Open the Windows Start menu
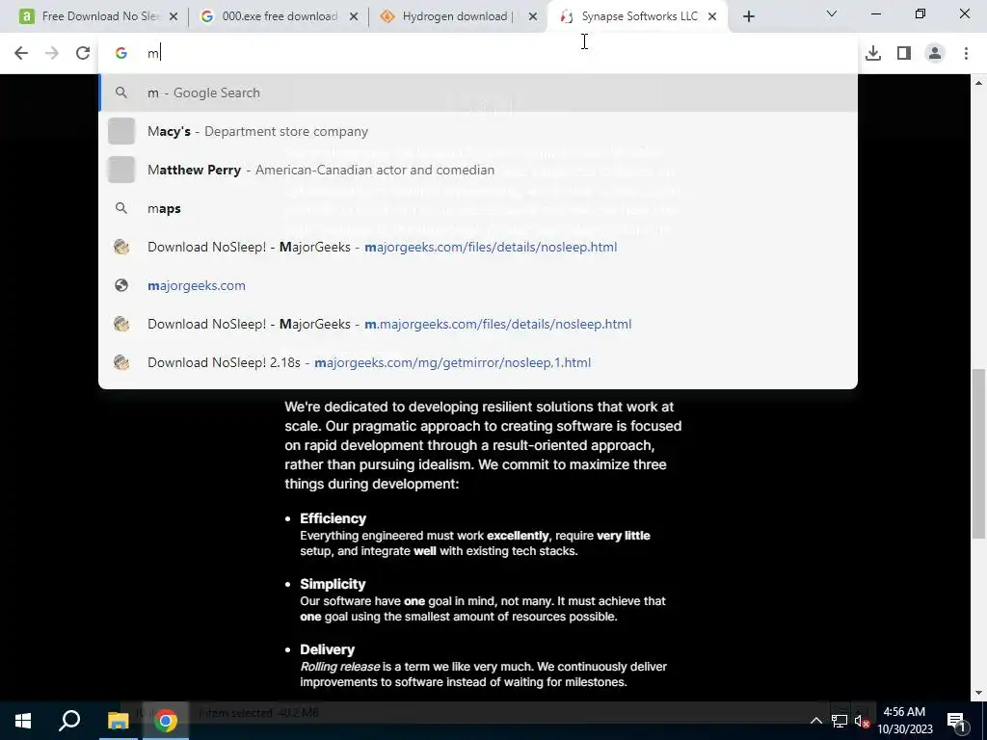The image size is (987, 740). 23,721
